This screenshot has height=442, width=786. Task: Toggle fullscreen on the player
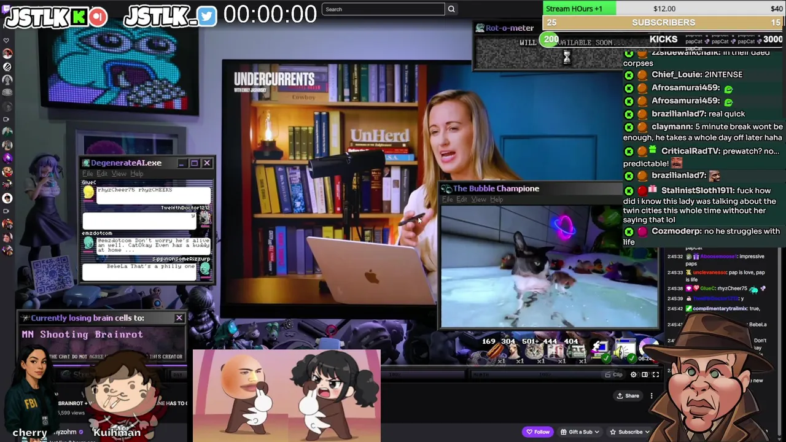655,374
